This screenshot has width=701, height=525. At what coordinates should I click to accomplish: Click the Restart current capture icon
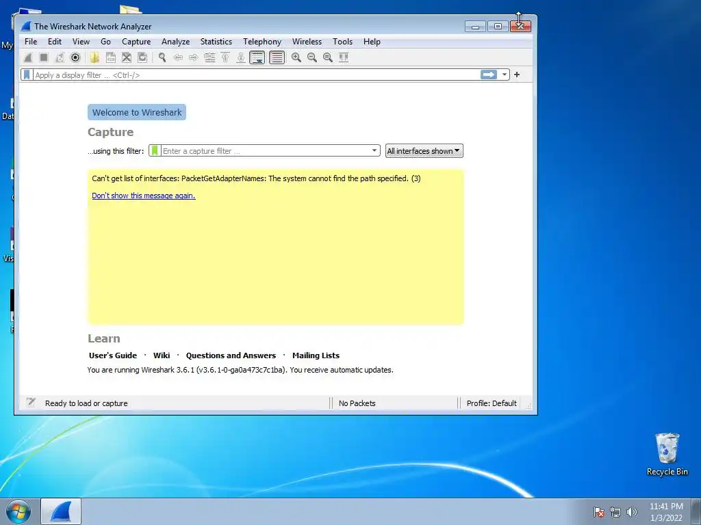pyautogui.click(x=60, y=57)
